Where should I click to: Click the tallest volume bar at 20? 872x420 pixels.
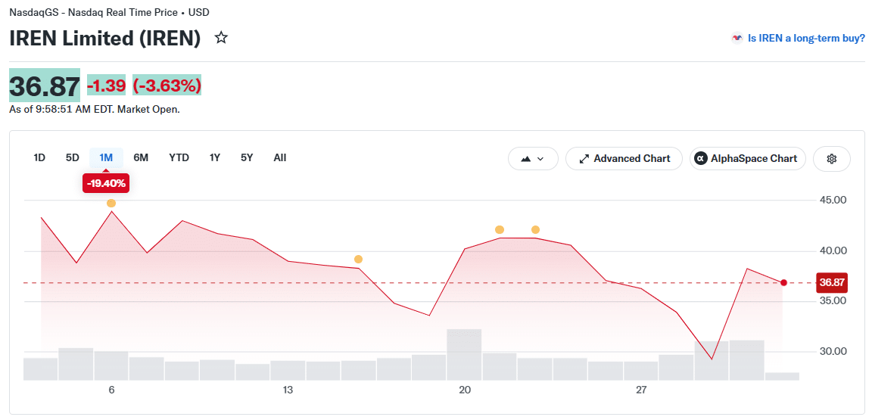(464, 354)
